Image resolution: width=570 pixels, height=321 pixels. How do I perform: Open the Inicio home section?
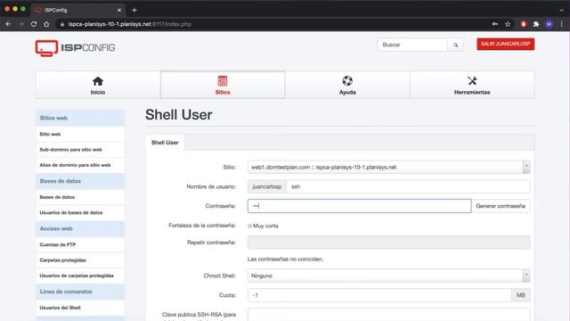98,86
